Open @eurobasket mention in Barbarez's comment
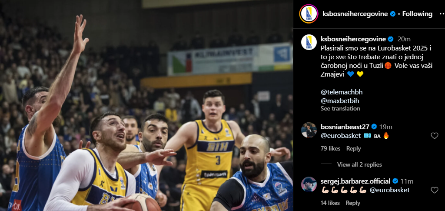 [390, 190]
